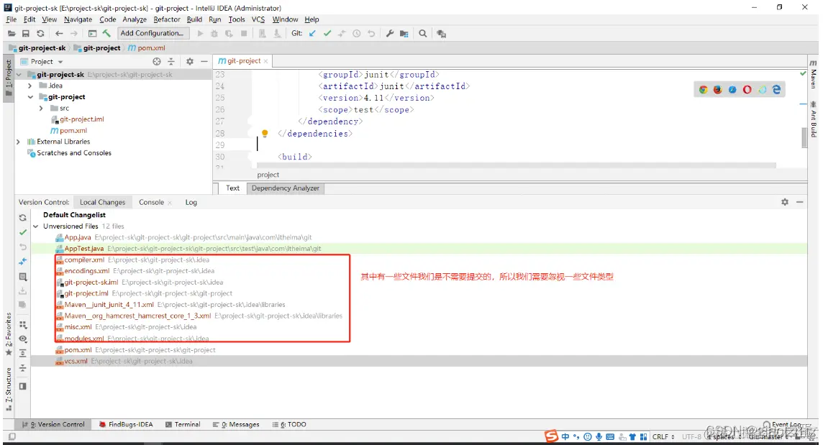
Task: Switch to the Log tab
Action: click(x=191, y=202)
